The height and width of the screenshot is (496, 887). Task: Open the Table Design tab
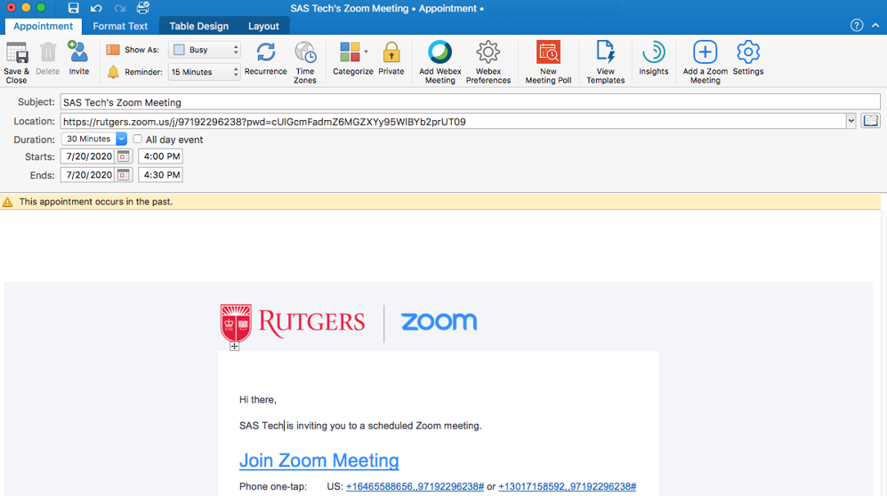pos(198,26)
